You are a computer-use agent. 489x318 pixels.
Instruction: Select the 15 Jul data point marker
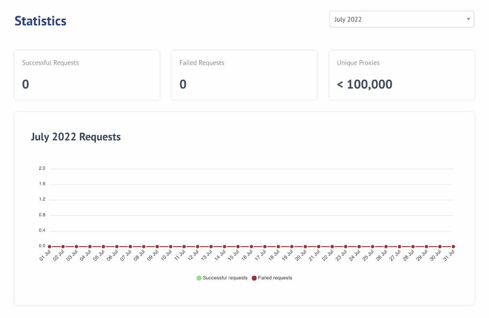pyautogui.click(x=239, y=246)
